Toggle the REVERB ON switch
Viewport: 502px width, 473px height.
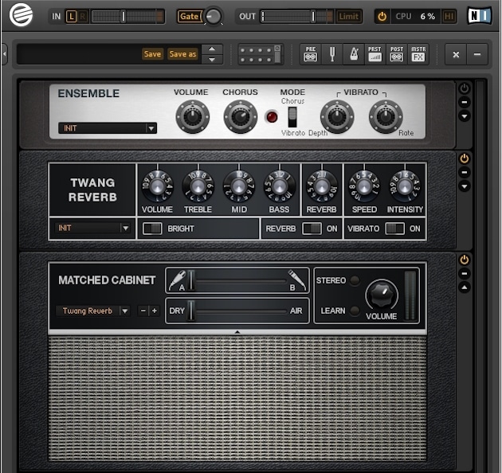coord(312,229)
